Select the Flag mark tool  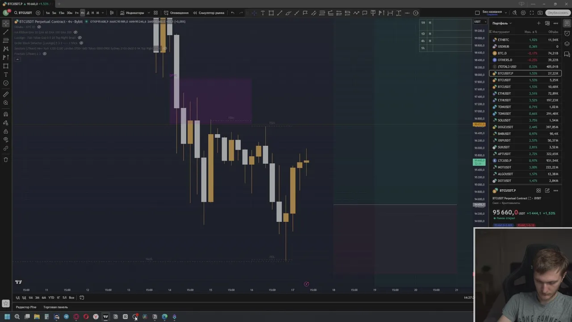tap(305, 13)
